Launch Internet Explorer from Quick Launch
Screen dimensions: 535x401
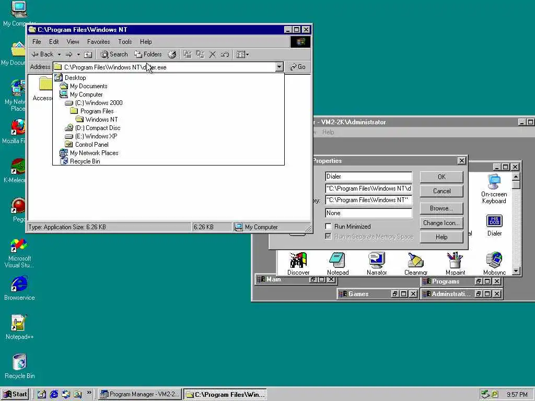pyautogui.click(x=54, y=394)
